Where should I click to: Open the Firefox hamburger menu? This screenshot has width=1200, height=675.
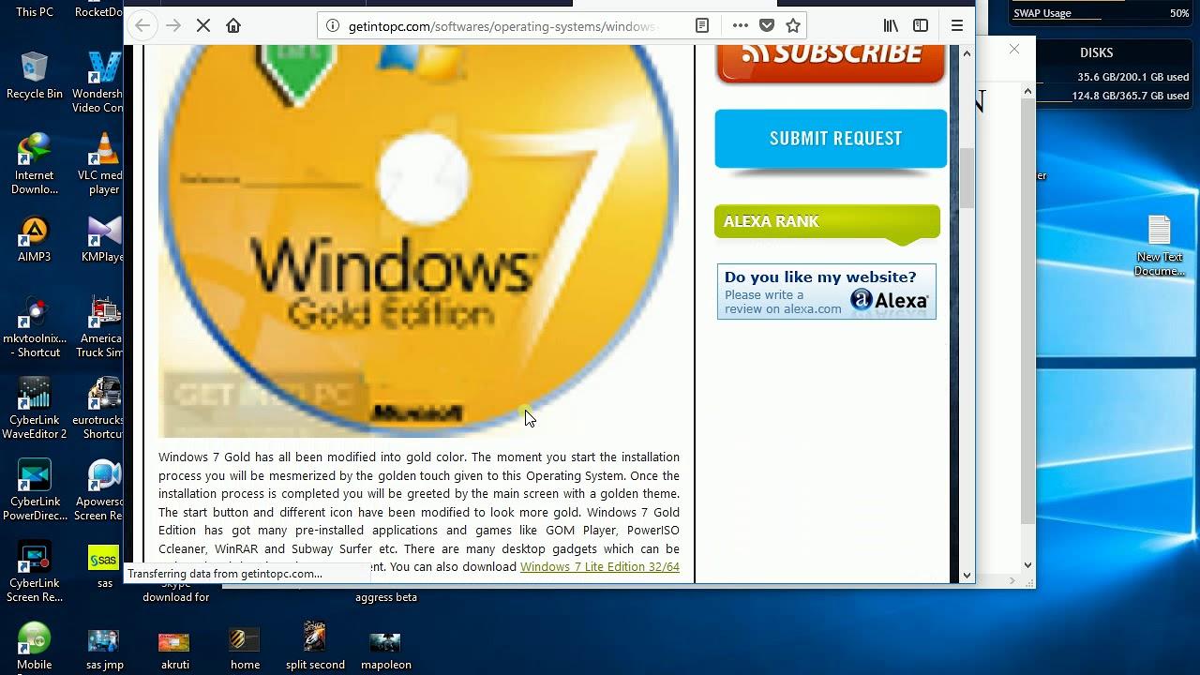[x=957, y=26]
